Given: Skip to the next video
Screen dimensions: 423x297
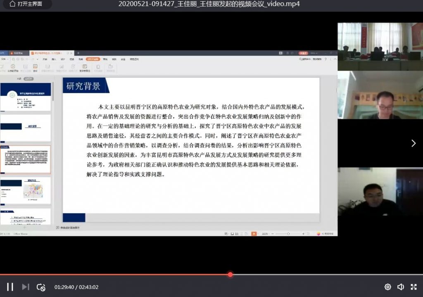Looking at the screenshot, I should pyautogui.click(x=25, y=287).
